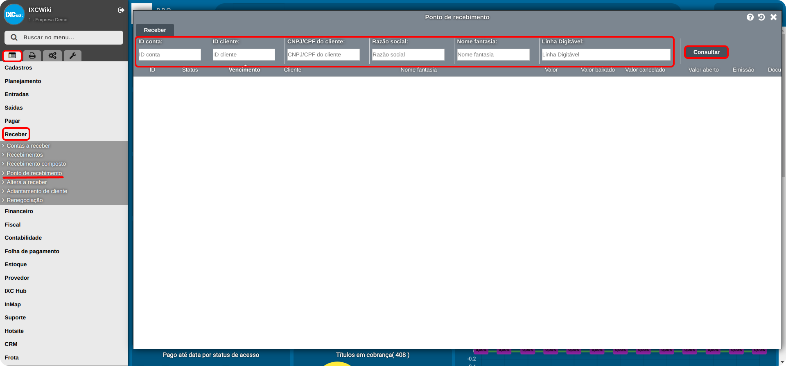786x366 pixels.
Task: Click the Consultar button
Action: point(706,52)
